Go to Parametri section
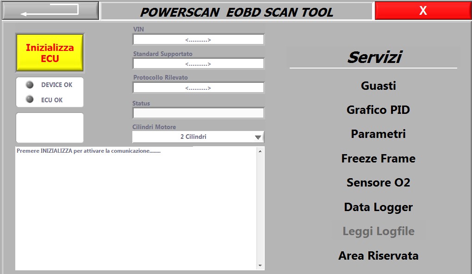Image resolution: width=472 pixels, height=274 pixels. coord(378,134)
